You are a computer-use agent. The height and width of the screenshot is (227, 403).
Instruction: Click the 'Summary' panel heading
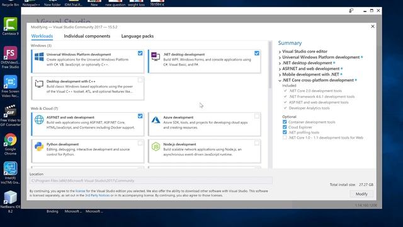(290, 43)
